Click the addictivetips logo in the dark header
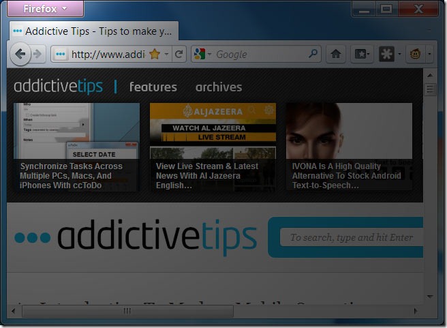The height and width of the screenshot is (328, 447). pyautogui.click(x=59, y=86)
